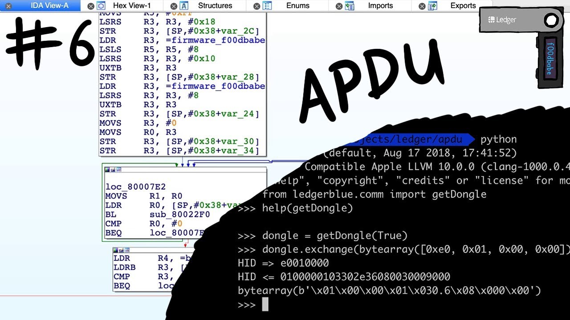
Task: Click the Exports tab icon
Action: 432,6
